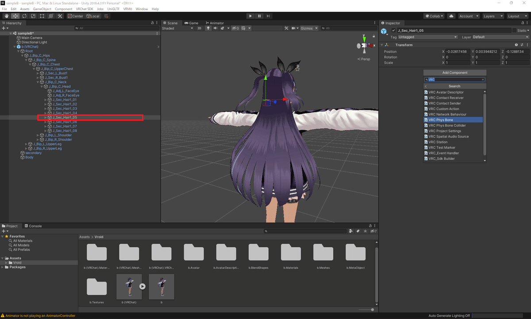Image resolution: width=531 pixels, height=319 pixels.
Task: Open the custom editor tools button
Action: (x=60, y=16)
